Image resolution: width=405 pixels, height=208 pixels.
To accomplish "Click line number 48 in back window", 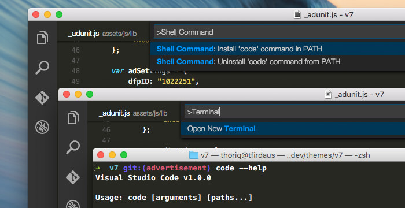I will pyautogui.click(x=75, y=71).
